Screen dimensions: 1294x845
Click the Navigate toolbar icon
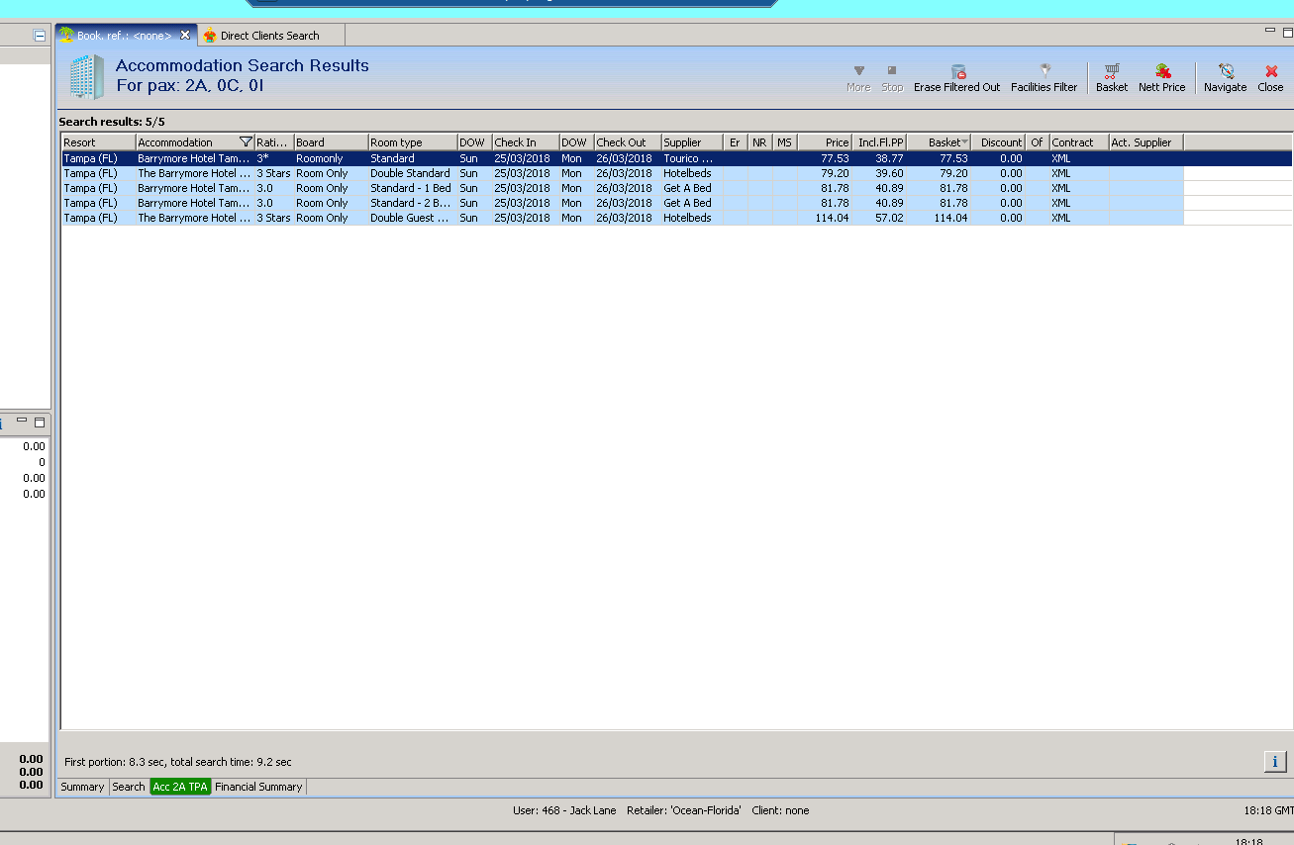(1225, 78)
